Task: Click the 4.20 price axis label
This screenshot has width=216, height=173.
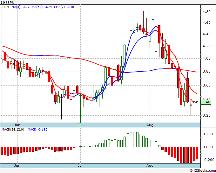Action: pyautogui.click(x=206, y=46)
